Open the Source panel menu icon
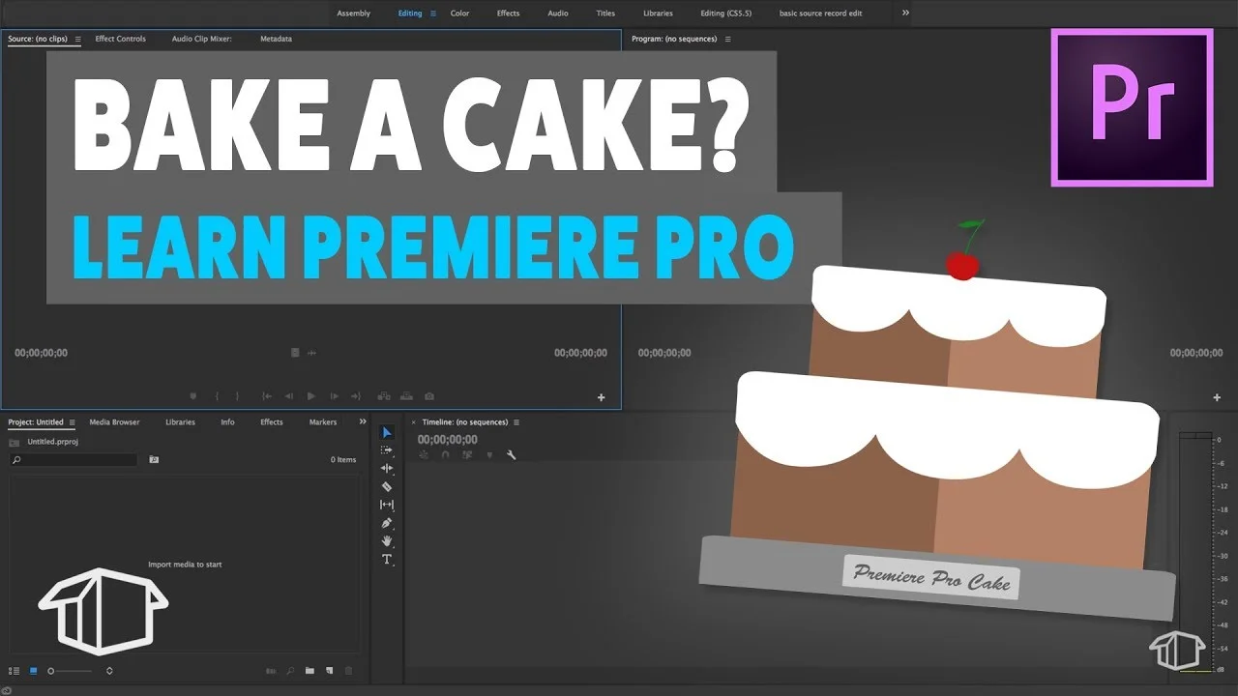Viewport: 1238px width, 696px height. (76, 39)
